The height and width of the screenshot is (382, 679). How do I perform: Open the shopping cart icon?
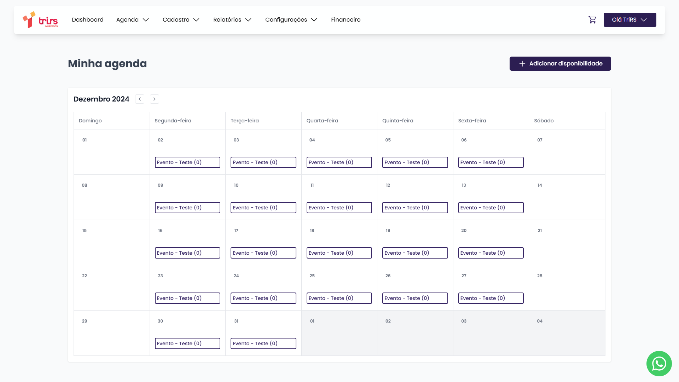(592, 20)
